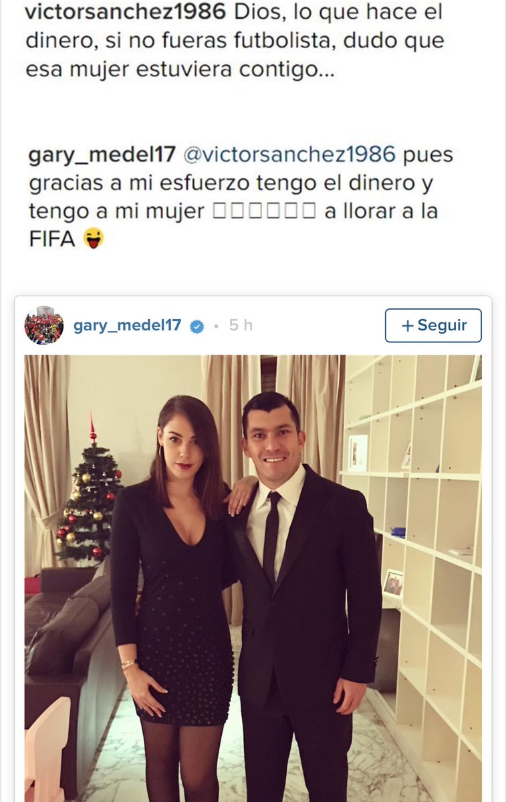This screenshot has width=506, height=802.
Task: Open gary_medel17 profile avatar picture
Action: 44,325
